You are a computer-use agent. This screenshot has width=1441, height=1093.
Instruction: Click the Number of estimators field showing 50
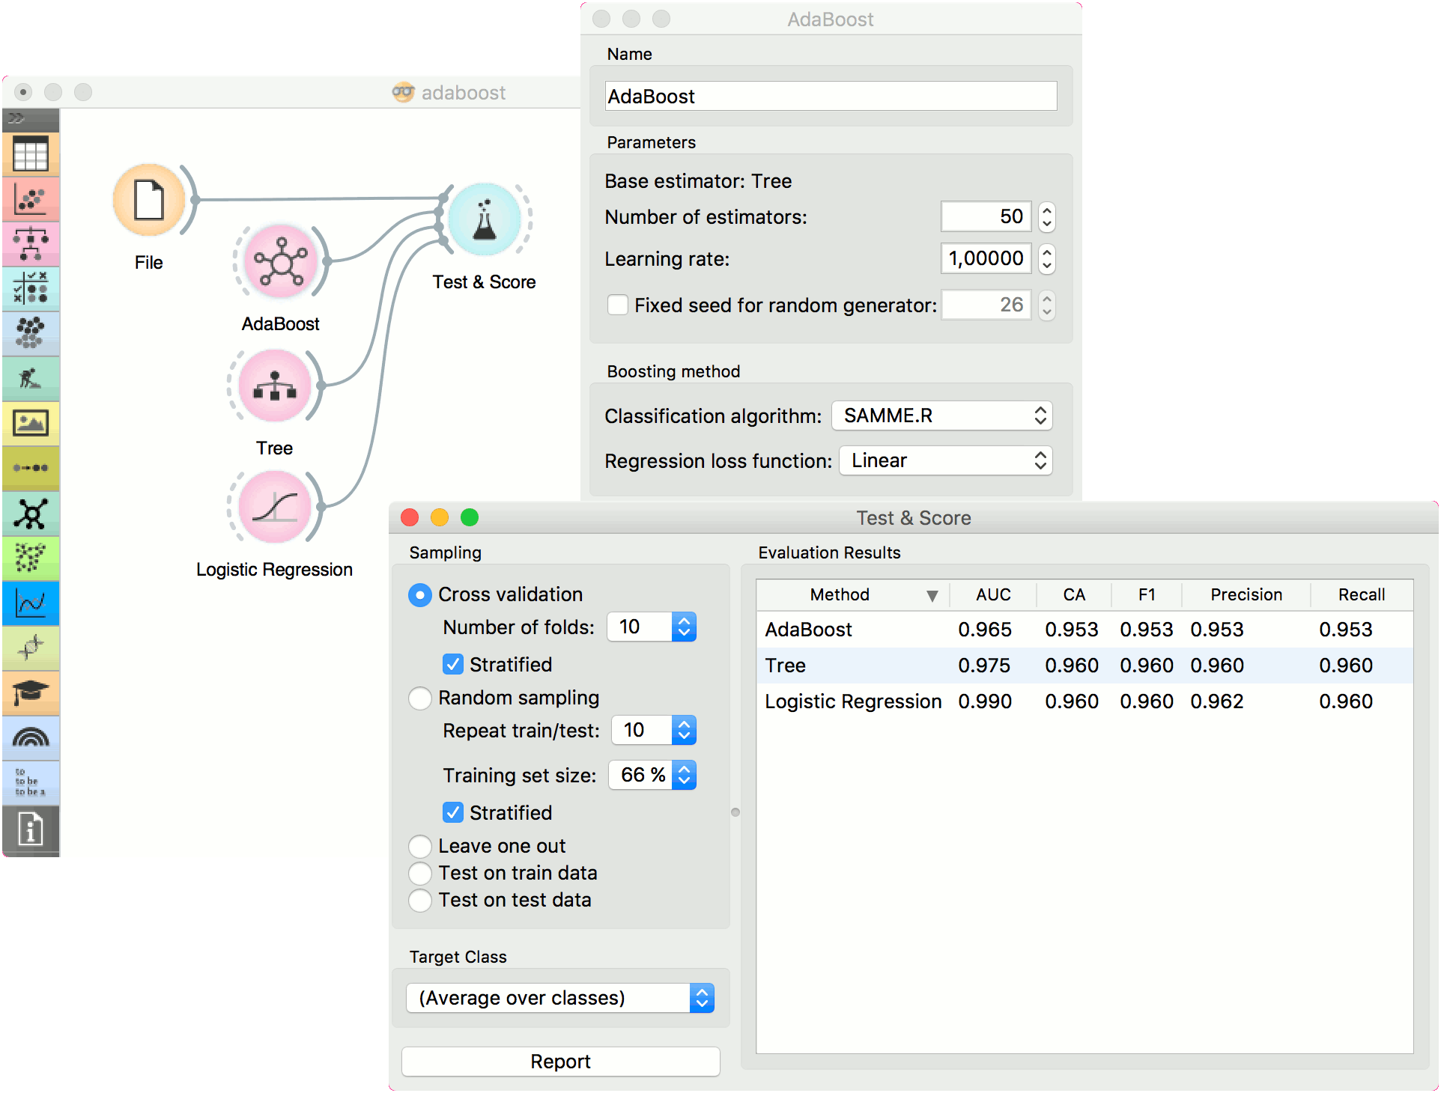tap(986, 217)
